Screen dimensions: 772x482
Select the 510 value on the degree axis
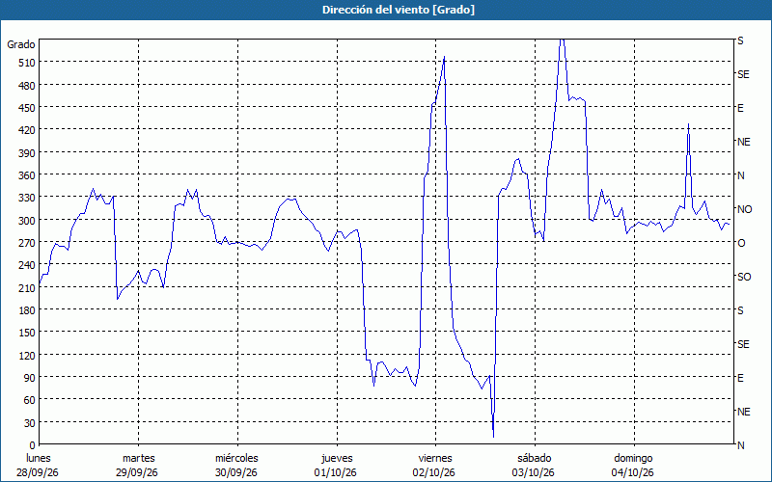pos(27,63)
